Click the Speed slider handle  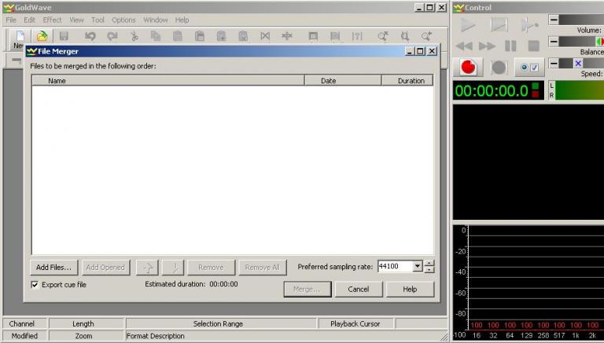578,63
